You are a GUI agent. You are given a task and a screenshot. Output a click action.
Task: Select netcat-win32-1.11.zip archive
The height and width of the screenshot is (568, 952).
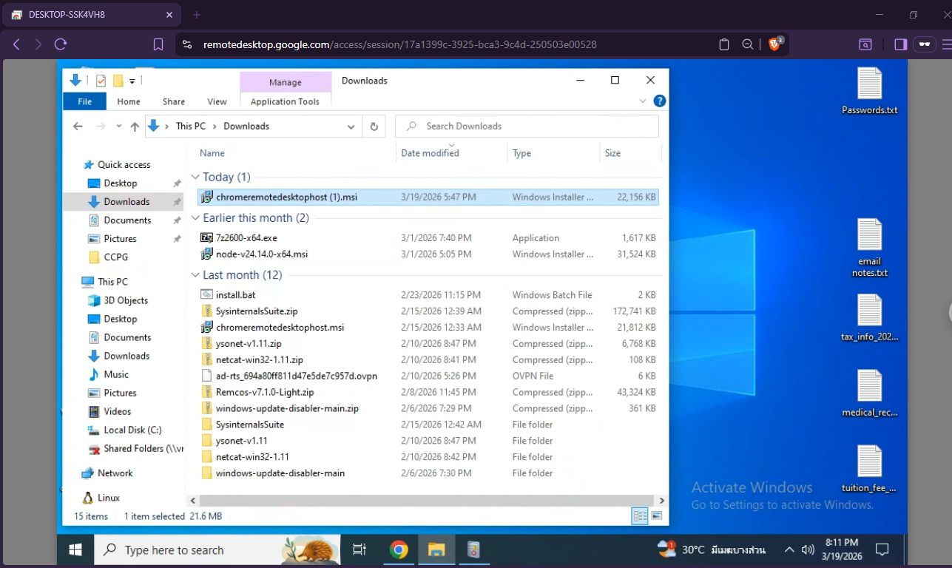tap(428, 360)
